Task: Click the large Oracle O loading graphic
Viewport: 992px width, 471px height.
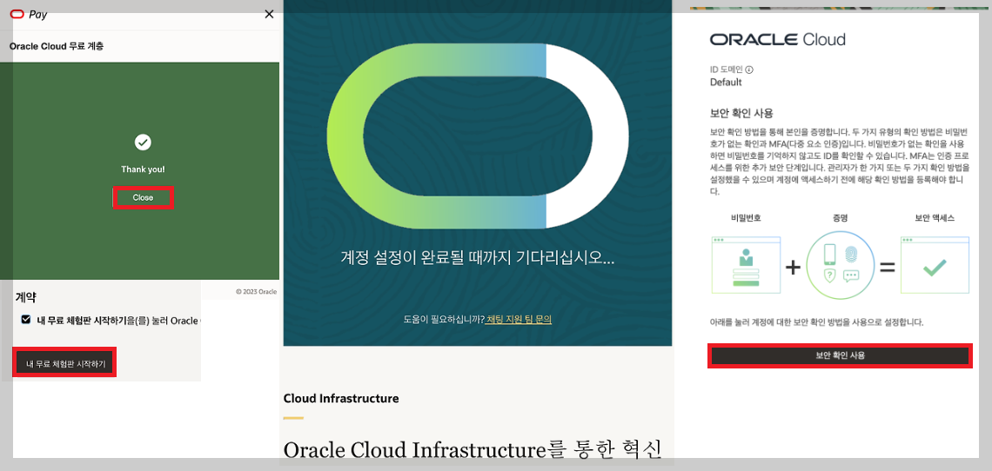Action: [x=477, y=136]
